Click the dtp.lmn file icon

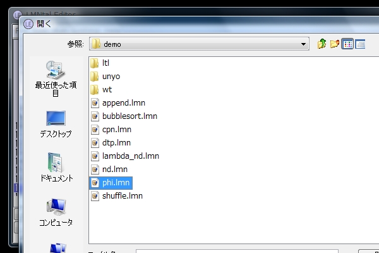pyautogui.click(x=95, y=143)
